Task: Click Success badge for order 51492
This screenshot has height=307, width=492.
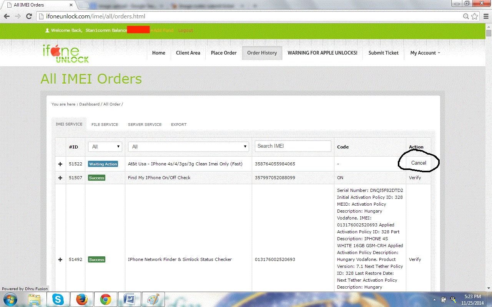Action: pos(96,259)
